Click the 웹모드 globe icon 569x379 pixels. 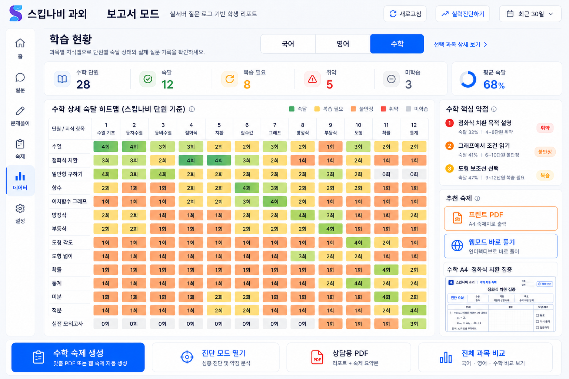pyautogui.click(x=457, y=245)
